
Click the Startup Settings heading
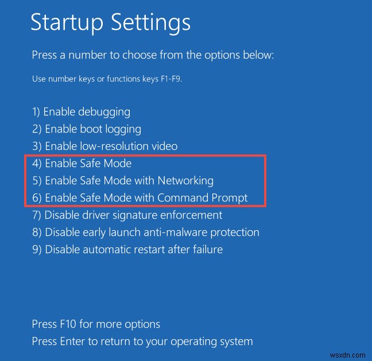110,22
